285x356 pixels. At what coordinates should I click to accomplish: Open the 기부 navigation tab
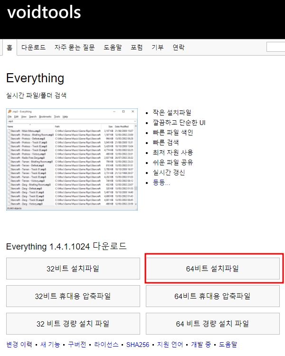point(158,47)
